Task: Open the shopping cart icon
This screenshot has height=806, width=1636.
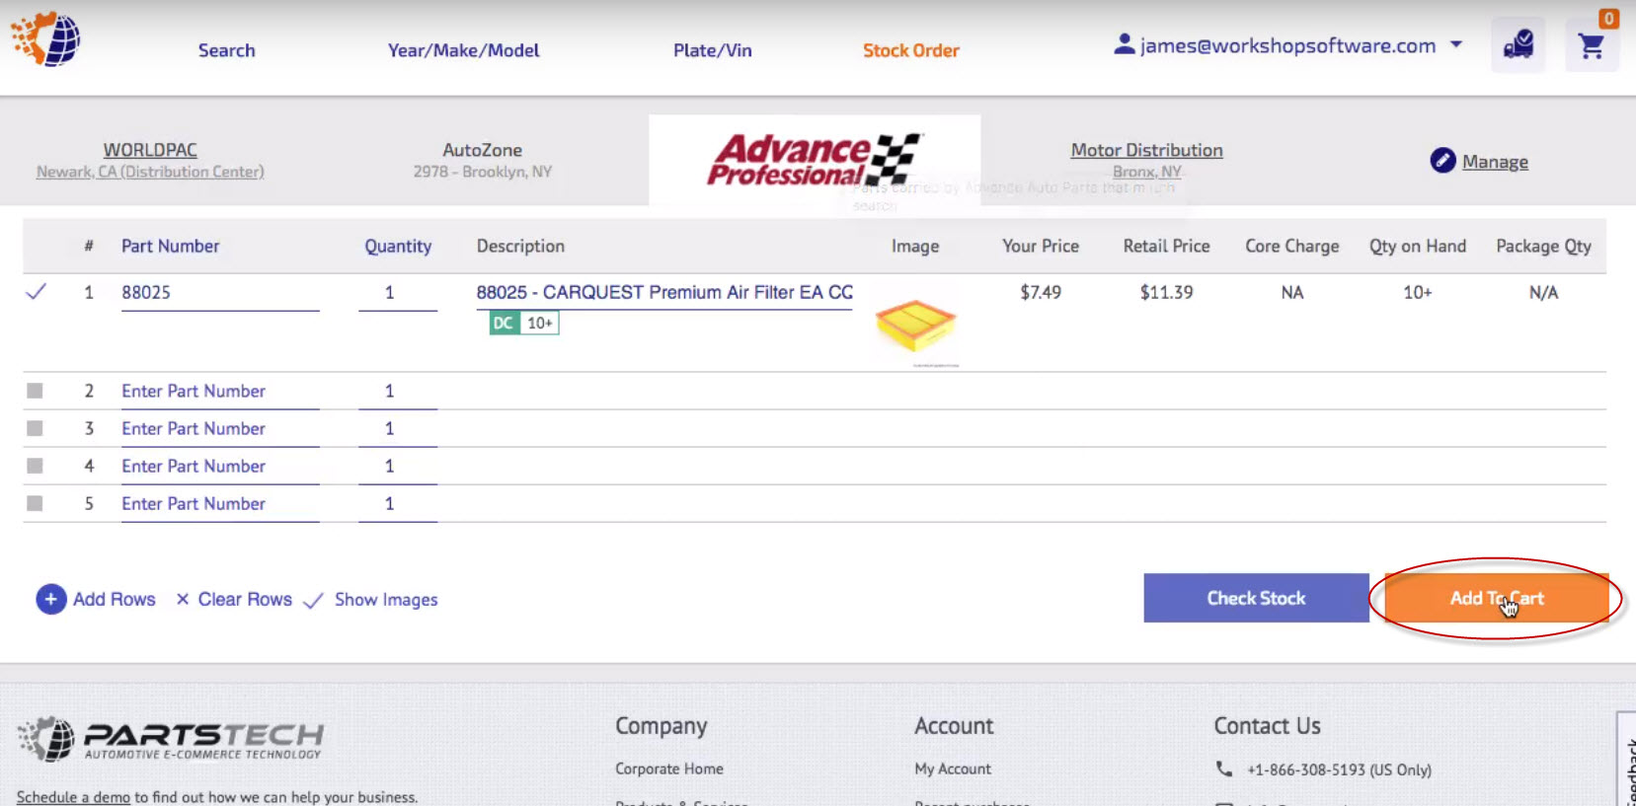Action: click(1591, 45)
